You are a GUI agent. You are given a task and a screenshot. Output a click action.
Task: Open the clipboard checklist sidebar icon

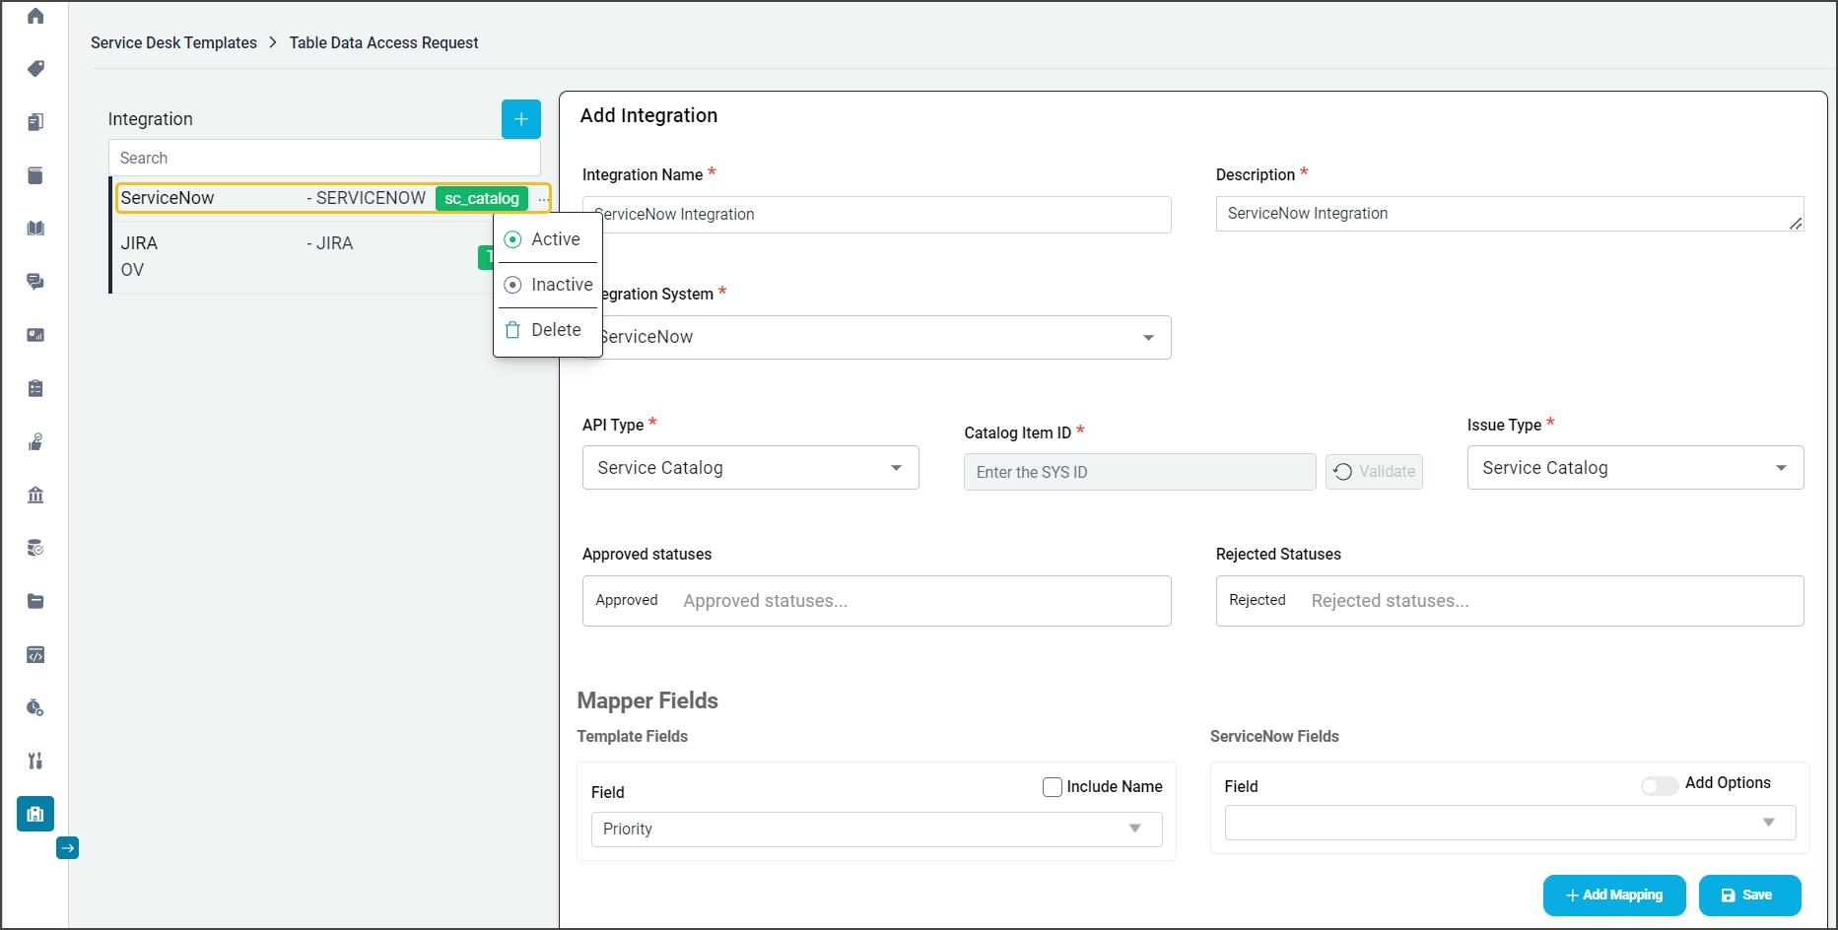35,388
